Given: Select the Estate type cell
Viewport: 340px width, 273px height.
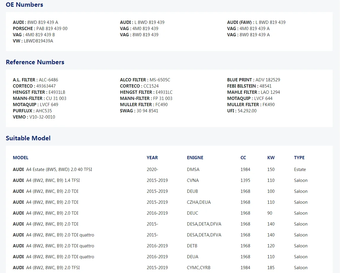Looking at the screenshot, I should (x=300, y=170).
